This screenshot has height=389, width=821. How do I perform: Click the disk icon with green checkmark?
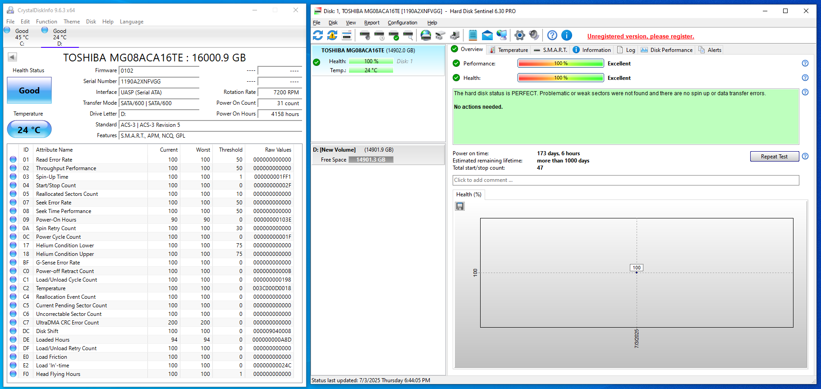[394, 35]
